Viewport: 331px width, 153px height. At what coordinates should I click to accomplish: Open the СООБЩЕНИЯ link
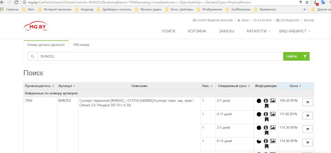coord(288,20)
